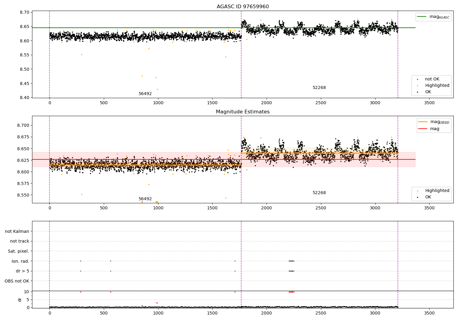
Task: Click the 3000 x-axis tick of the bottom plot
Action: click(375, 313)
